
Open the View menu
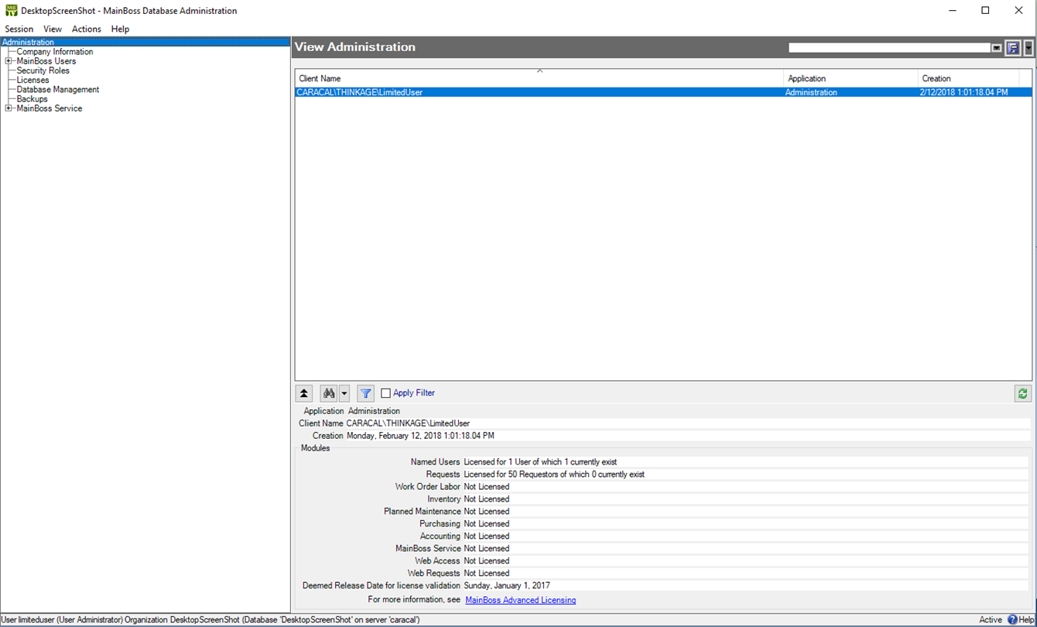53,29
